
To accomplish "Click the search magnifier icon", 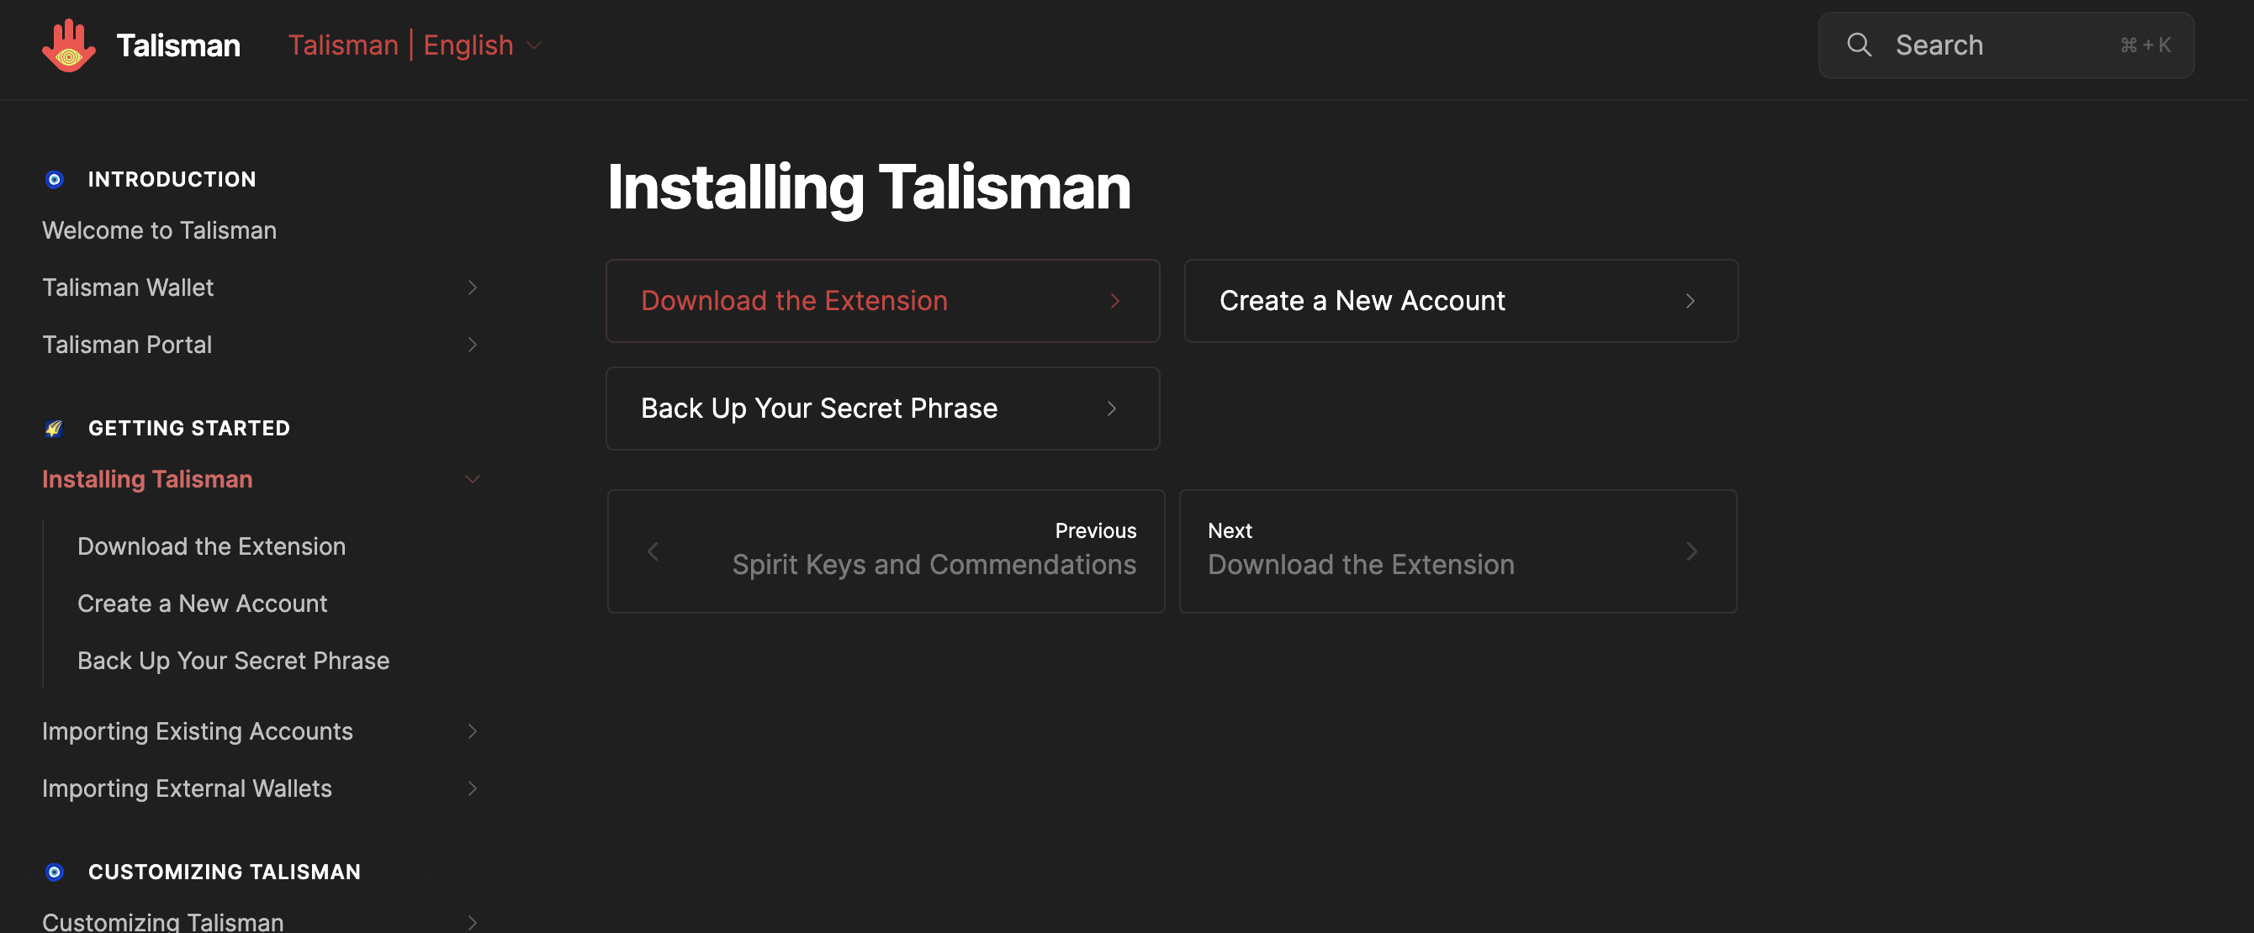I will pos(1859,45).
